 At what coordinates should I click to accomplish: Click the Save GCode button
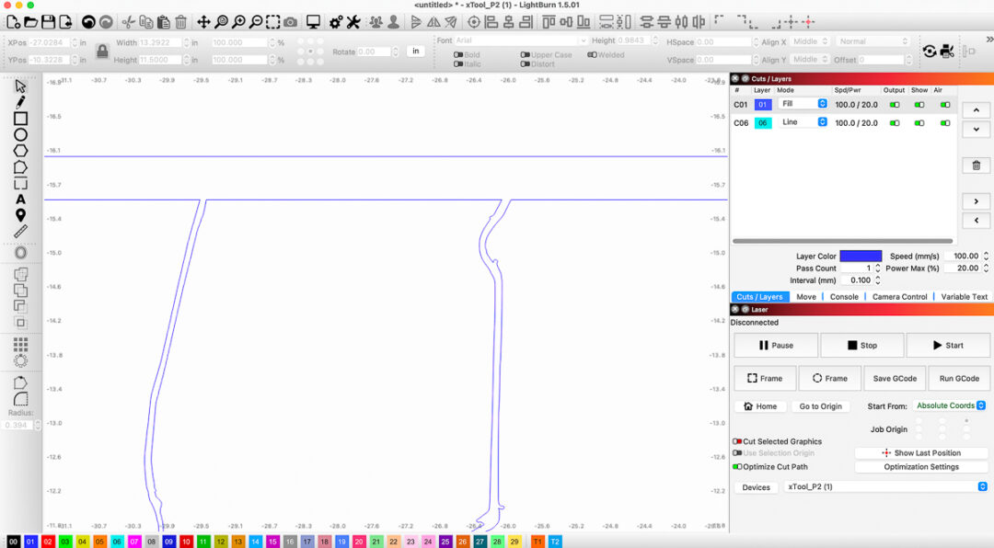[x=895, y=378]
